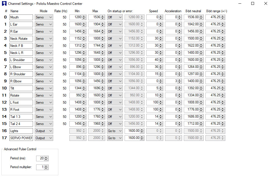
Task: Decrease the Min value of the Neck L R channel
Action: 84,54
